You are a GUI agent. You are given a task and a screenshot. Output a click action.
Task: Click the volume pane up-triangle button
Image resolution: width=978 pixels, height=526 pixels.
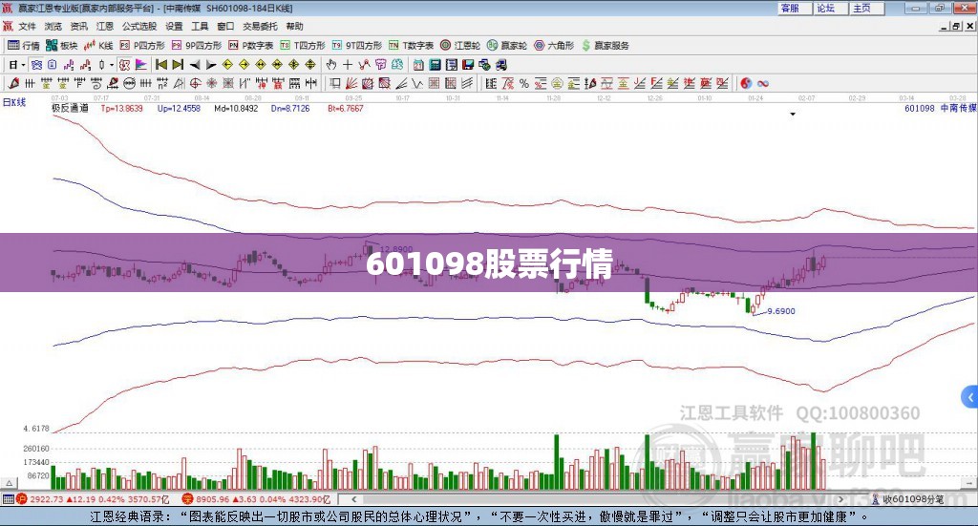[x=9, y=483]
